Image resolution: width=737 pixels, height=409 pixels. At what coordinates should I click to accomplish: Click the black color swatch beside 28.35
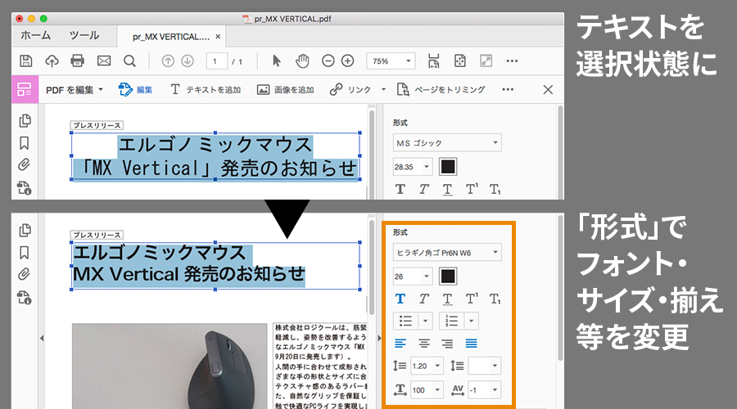(x=448, y=167)
